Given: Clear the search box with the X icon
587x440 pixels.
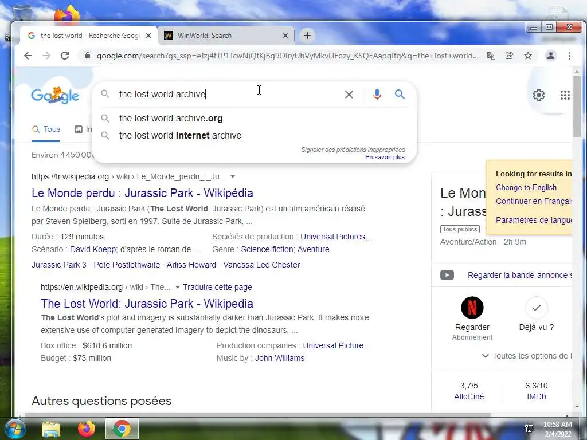Looking at the screenshot, I should (x=349, y=95).
